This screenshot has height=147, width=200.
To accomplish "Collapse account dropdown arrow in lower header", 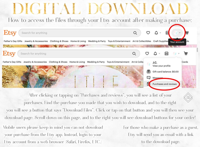I will point(179,54).
